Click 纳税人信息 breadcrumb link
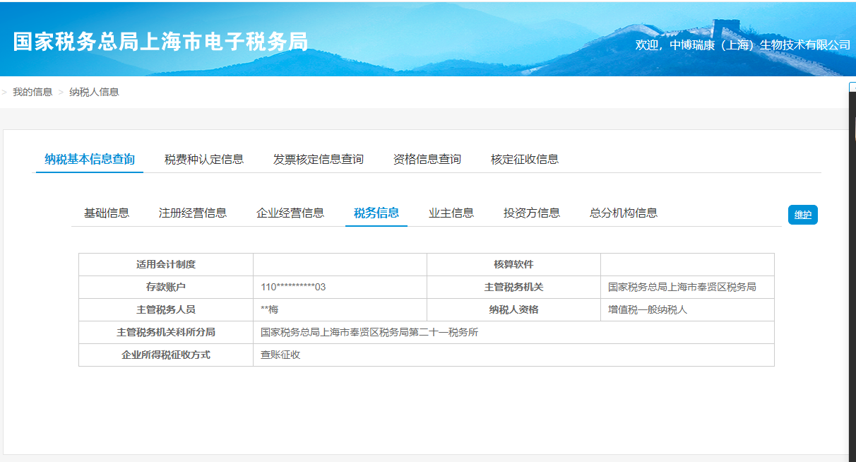This screenshot has width=856, height=462. (x=94, y=92)
